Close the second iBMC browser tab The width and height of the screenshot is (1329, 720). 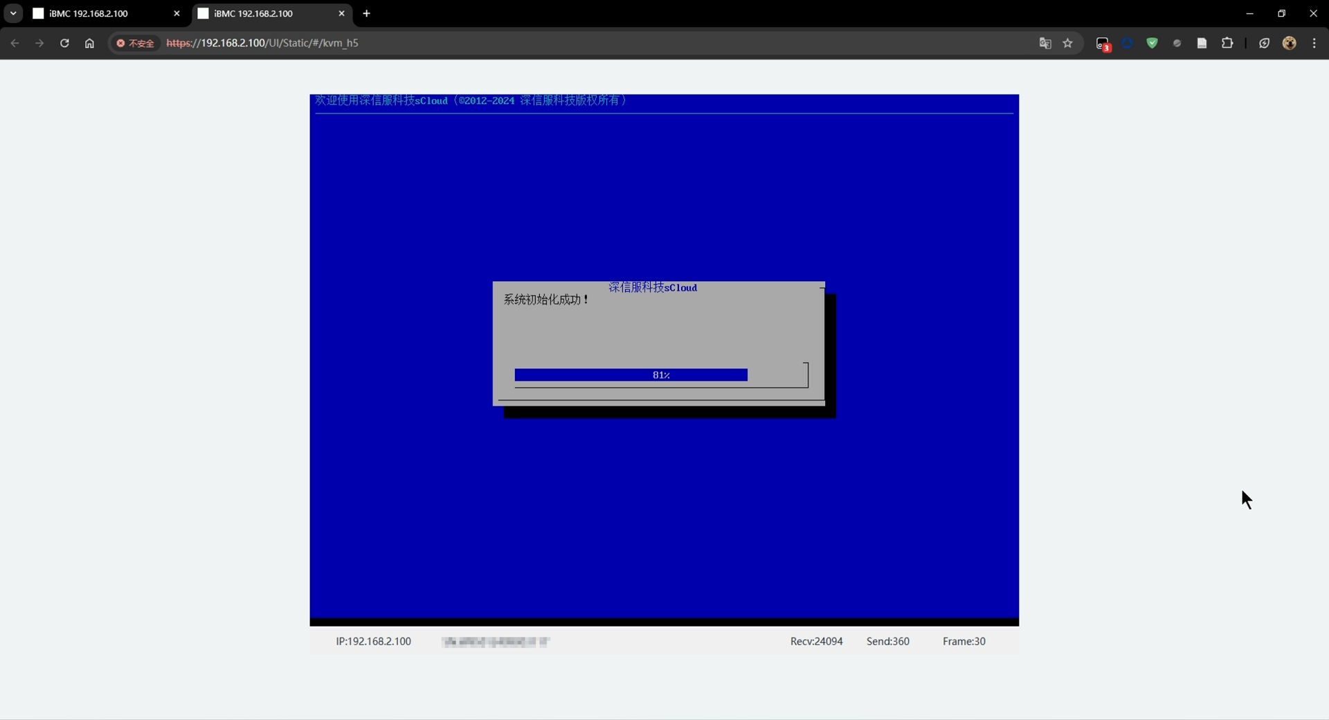pyautogui.click(x=341, y=13)
